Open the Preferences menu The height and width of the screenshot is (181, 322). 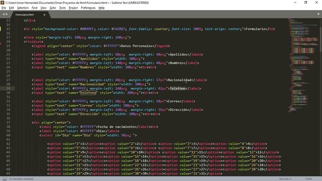point(88,8)
